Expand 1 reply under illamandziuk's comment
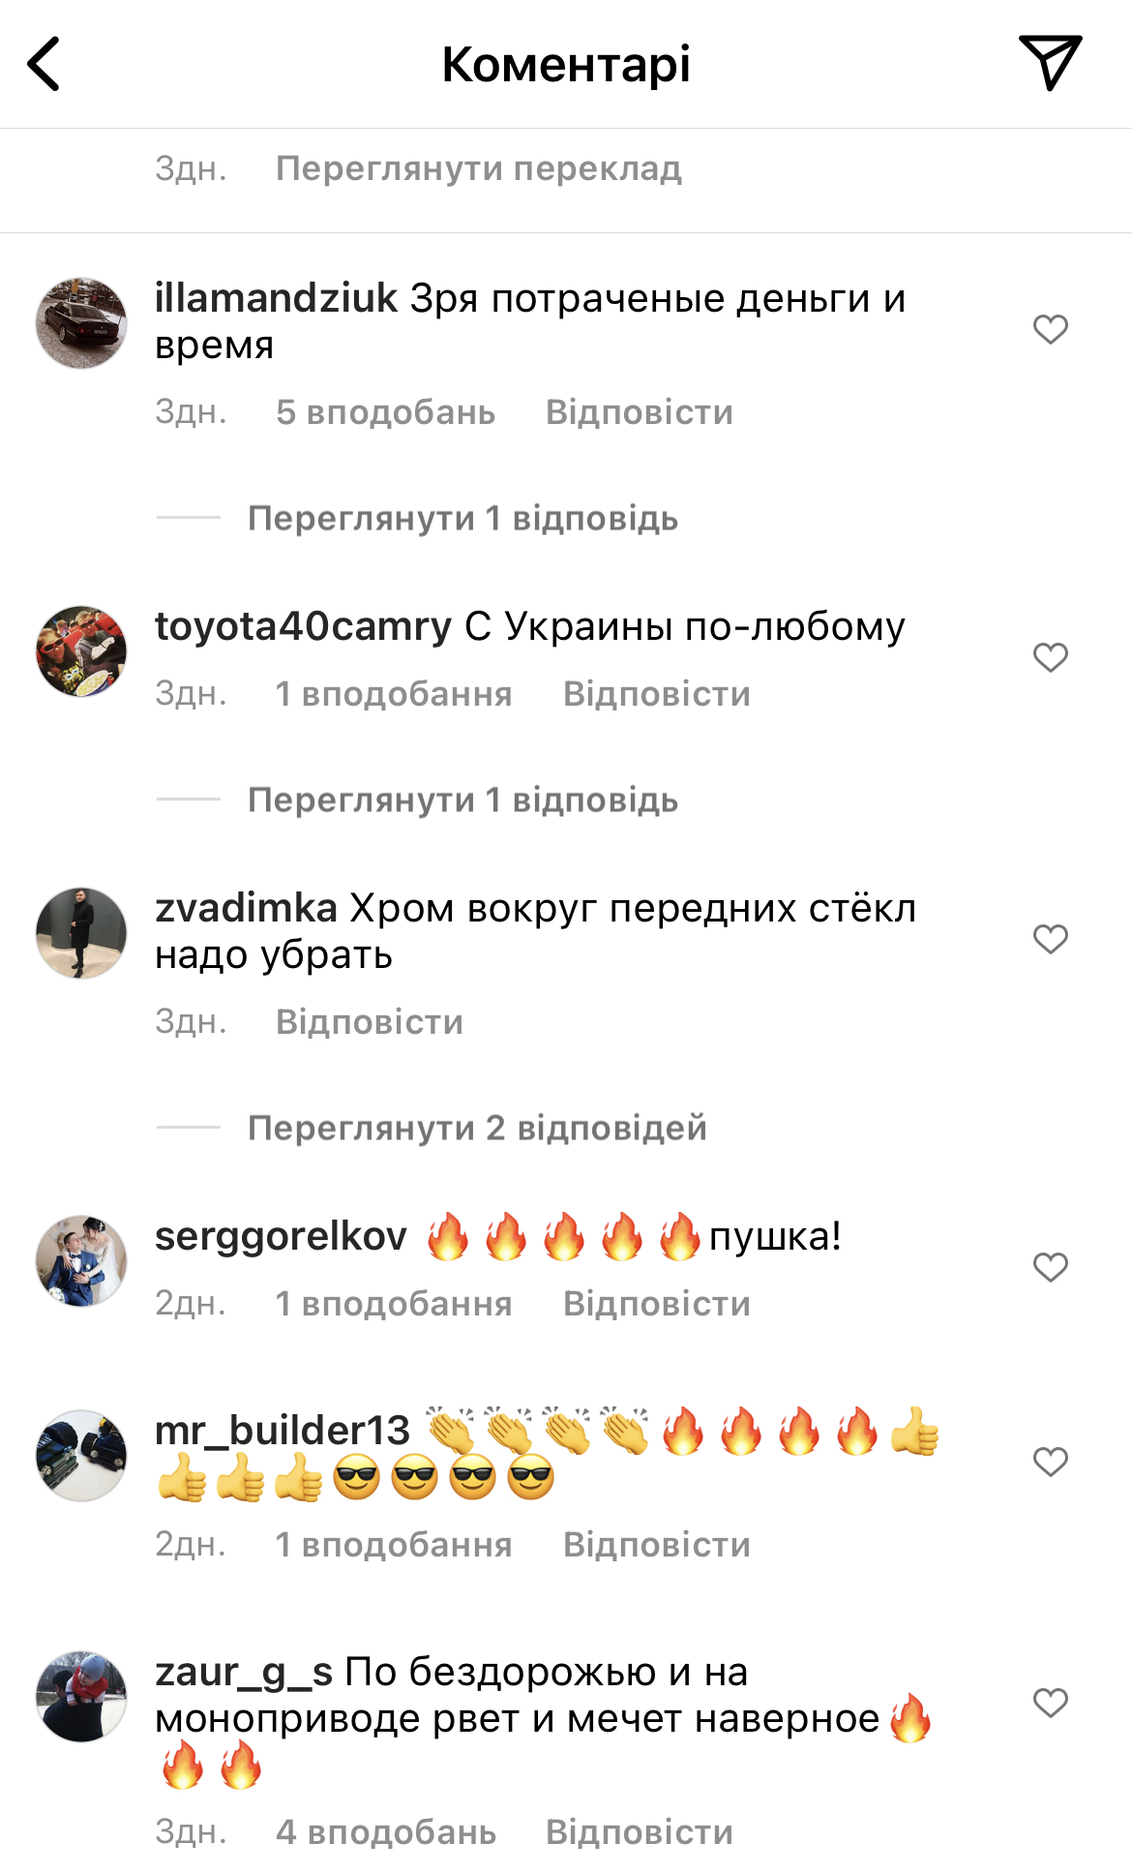This screenshot has width=1132, height=1874. 462,518
